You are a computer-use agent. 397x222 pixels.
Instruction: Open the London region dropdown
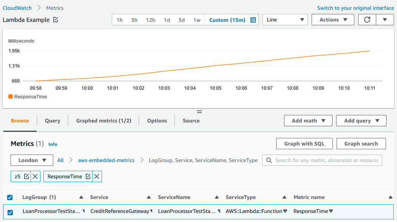click(32, 160)
